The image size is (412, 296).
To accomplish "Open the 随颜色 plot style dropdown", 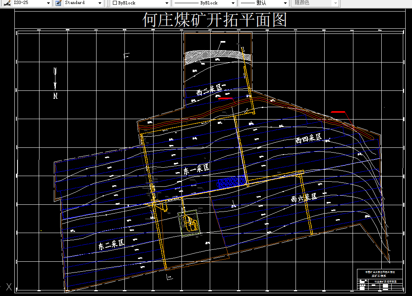I will tap(335, 3).
